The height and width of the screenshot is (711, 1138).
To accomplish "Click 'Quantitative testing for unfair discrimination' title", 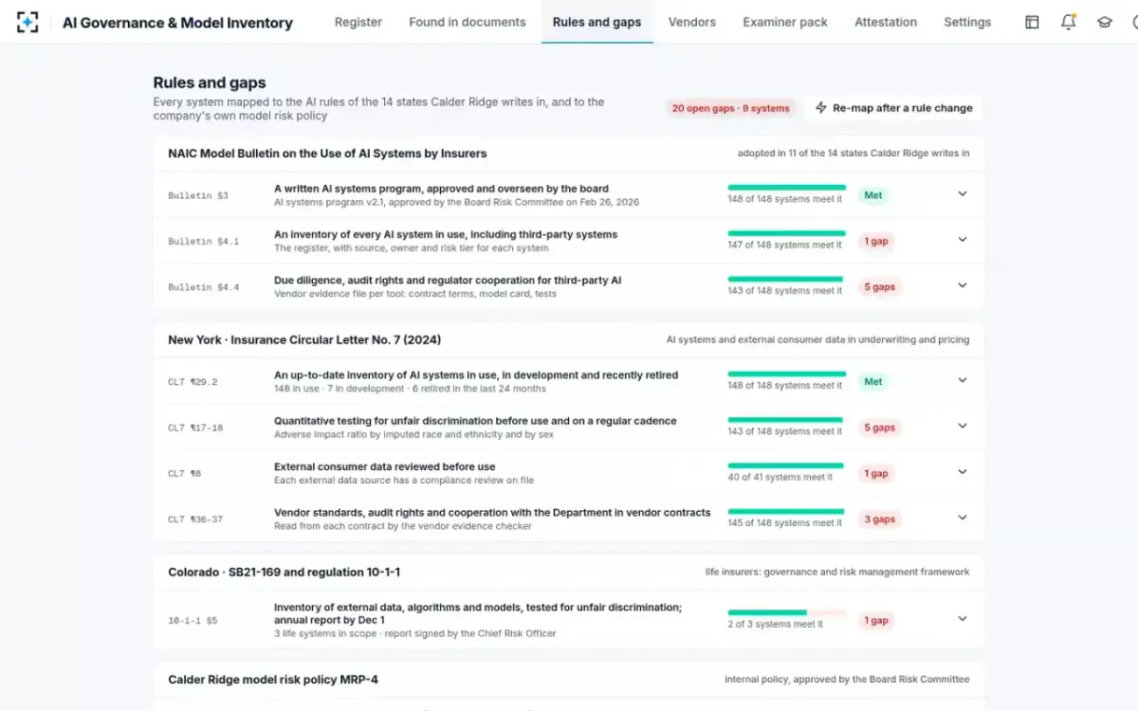I will [475, 421].
